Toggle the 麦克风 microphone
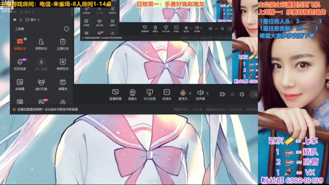This screenshot has height=185, width=329. coord(183,95)
